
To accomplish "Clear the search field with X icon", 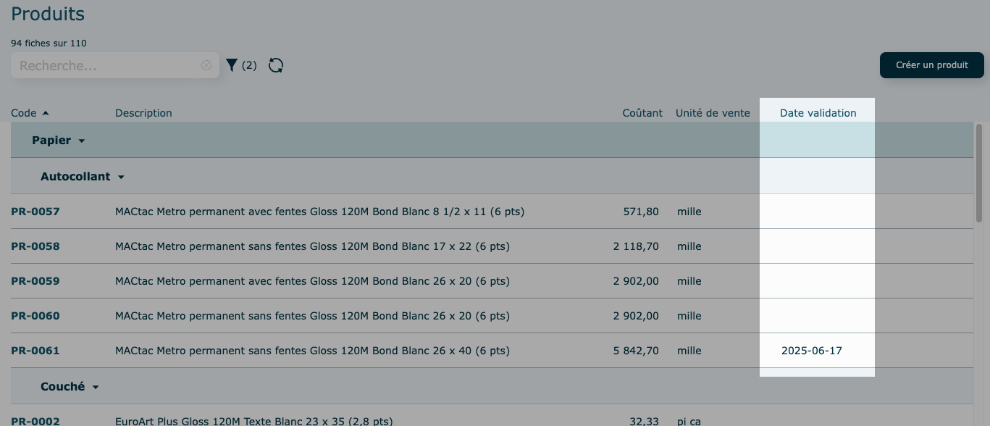I will click(x=206, y=65).
